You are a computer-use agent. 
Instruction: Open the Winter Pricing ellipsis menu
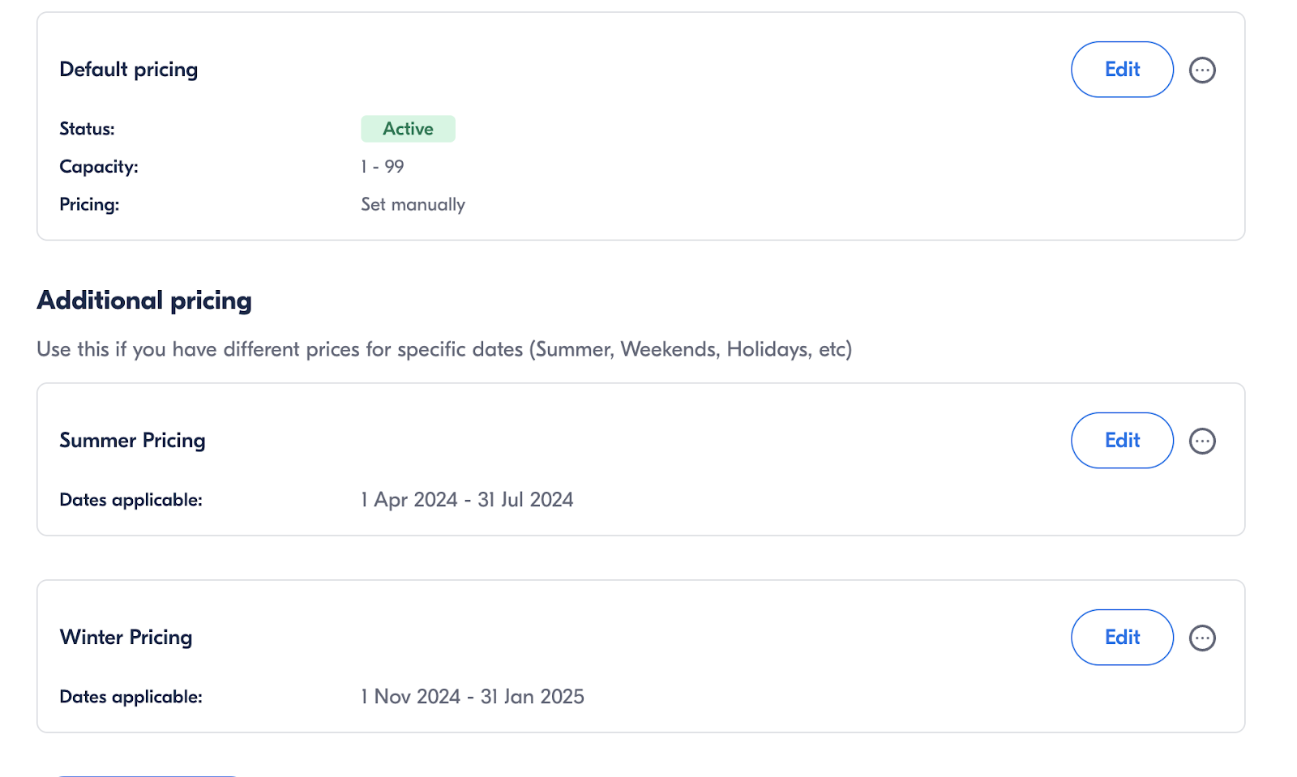[1202, 638]
